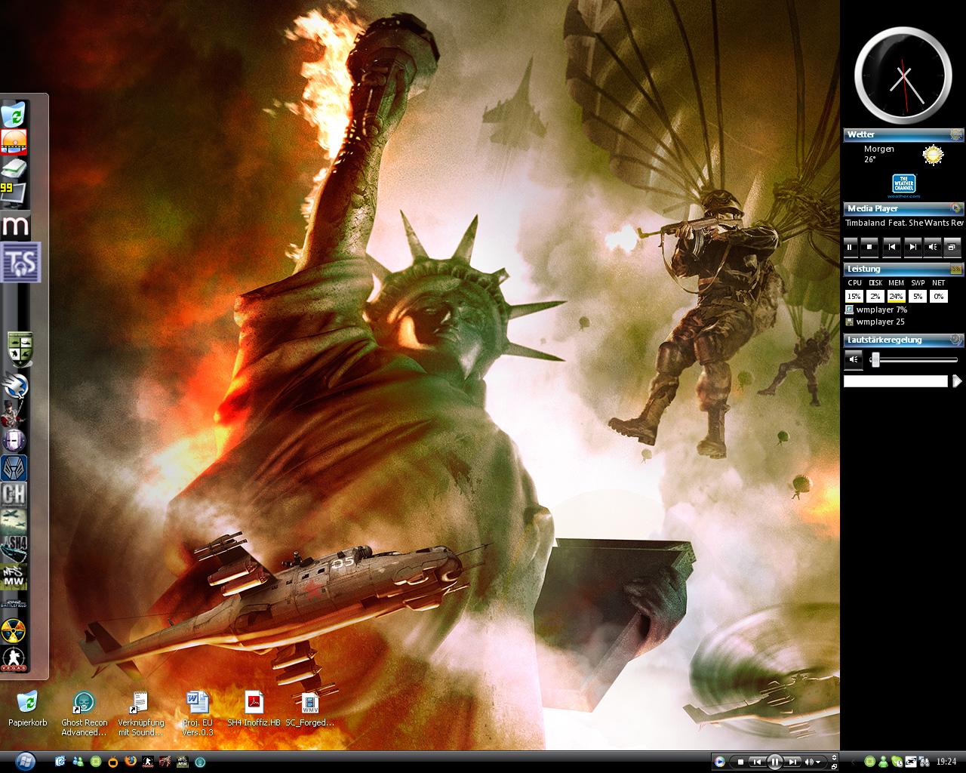Viewport: 966px width, 773px height.
Task: Restore Media Player from taskbar toolbar
Action: (834, 766)
